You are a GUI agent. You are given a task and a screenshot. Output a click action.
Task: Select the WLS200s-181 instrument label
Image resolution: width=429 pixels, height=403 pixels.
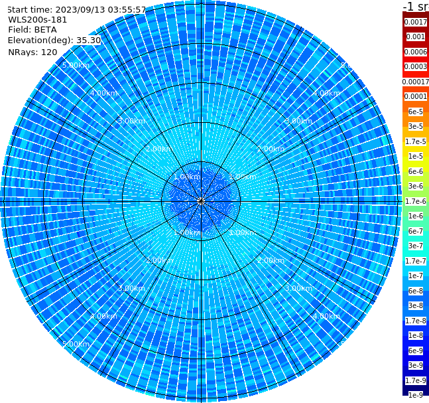coord(38,20)
